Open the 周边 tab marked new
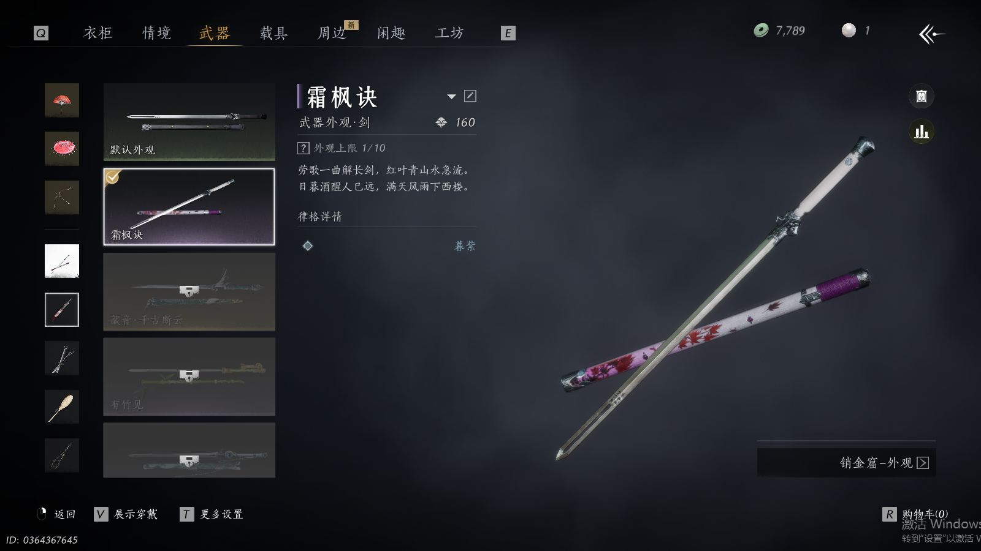Screen dimensions: 981x551 point(333,33)
